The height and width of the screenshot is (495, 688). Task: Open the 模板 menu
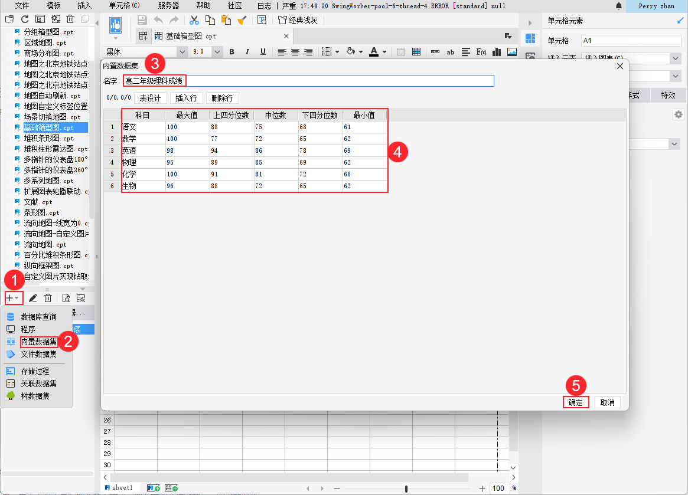54,6
